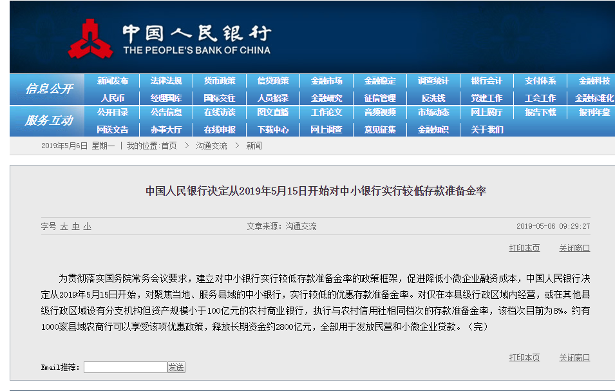Open 党建工作 link
Screen dimensions: 615x391
pyautogui.click(x=486, y=98)
